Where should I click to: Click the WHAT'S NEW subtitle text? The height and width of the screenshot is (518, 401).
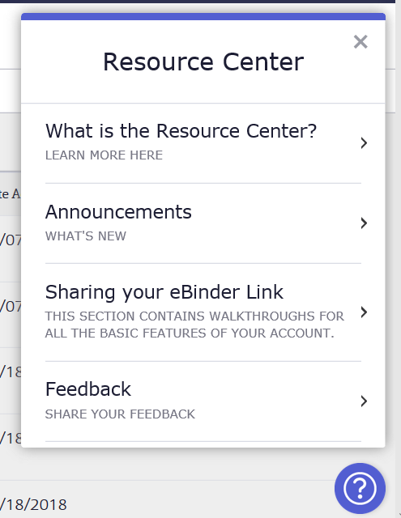tap(86, 236)
